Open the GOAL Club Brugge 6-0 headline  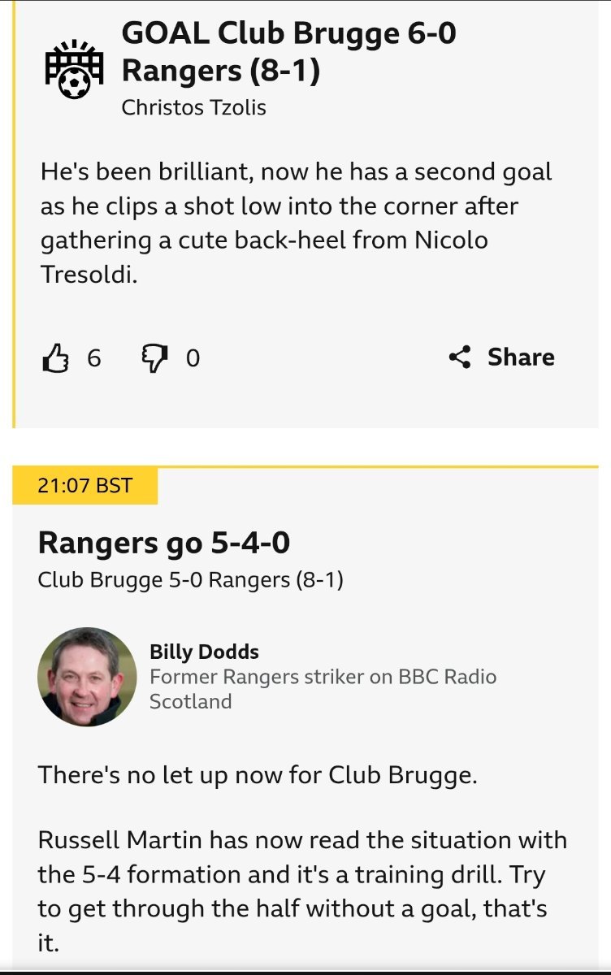coord(288,53)
